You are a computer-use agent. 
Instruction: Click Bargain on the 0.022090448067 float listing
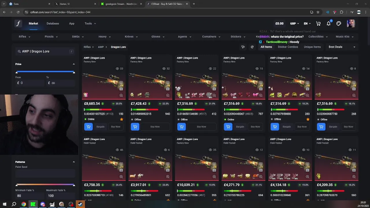click(x=240, y=127)
